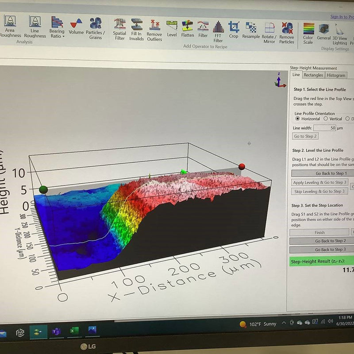
Task: Add the Filter operator to recipe
Action: (x=203, y=29)
